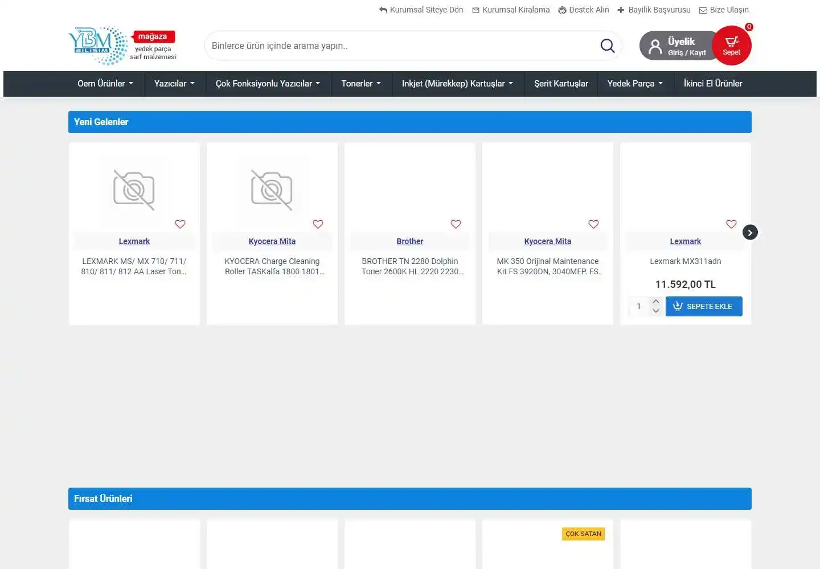Click the Fırsat Ürünleri section header

pos(410,498)
